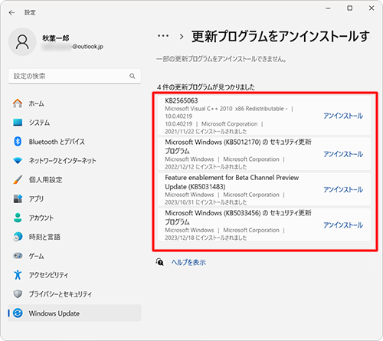The height and width of the screenshot is (341, 383).
Task: Click the 時刻と言語 globe icon
Action: (18, 237)
